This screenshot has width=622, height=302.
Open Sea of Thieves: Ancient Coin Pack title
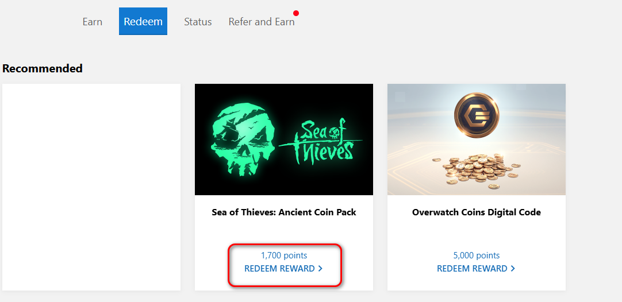[284, 212]
